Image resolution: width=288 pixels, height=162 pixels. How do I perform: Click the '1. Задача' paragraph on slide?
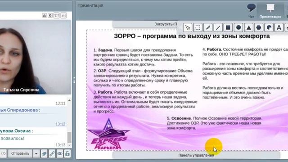point(143,57)
